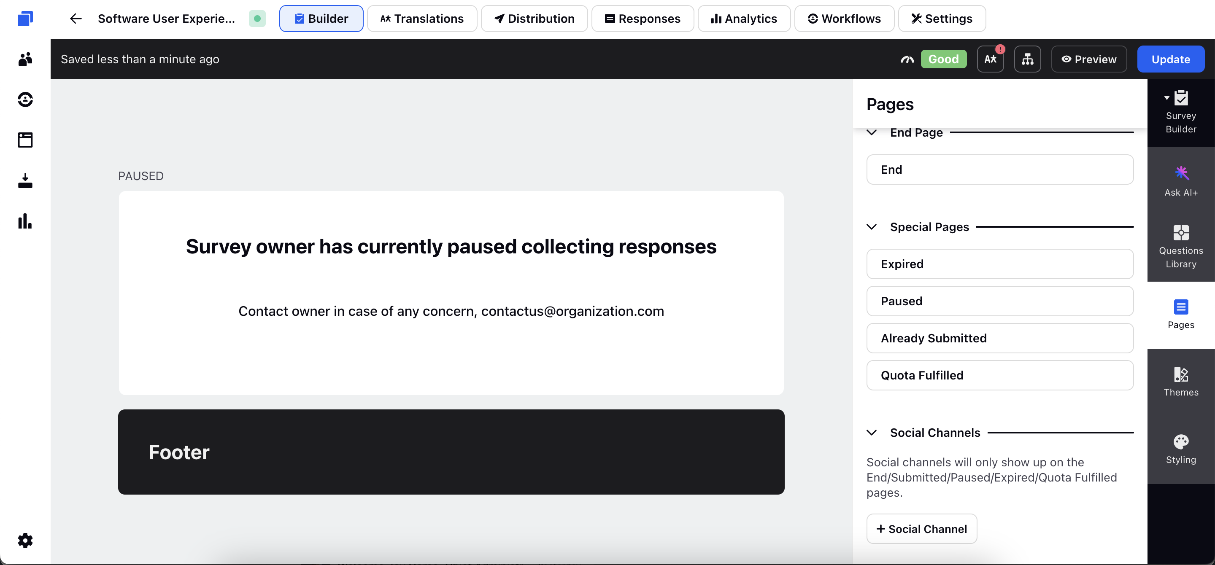Switch to the Workflows tab

844,19
